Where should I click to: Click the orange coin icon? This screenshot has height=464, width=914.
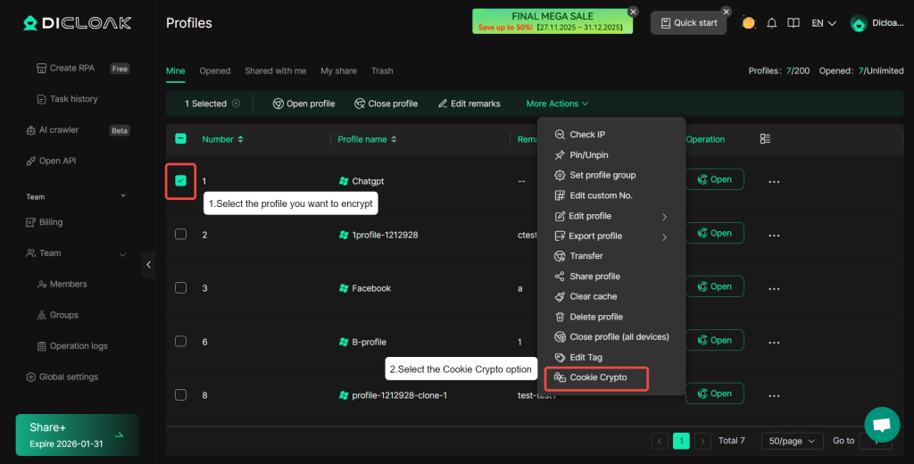click(748, 23)
